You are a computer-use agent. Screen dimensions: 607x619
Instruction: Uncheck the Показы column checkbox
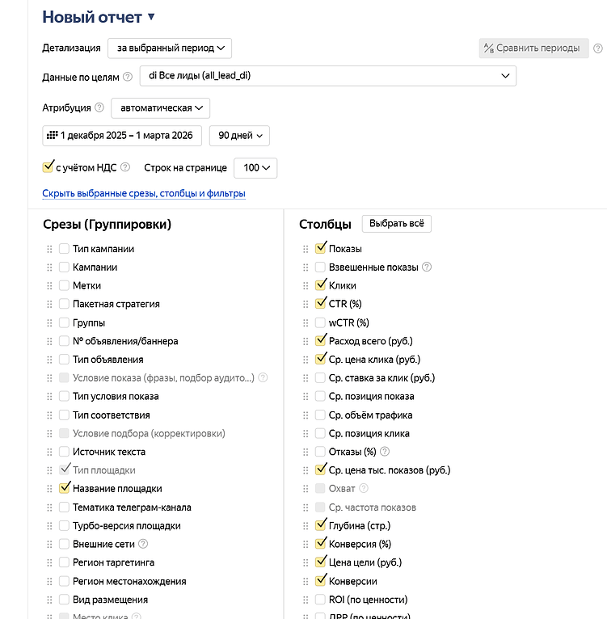(321, 248)
